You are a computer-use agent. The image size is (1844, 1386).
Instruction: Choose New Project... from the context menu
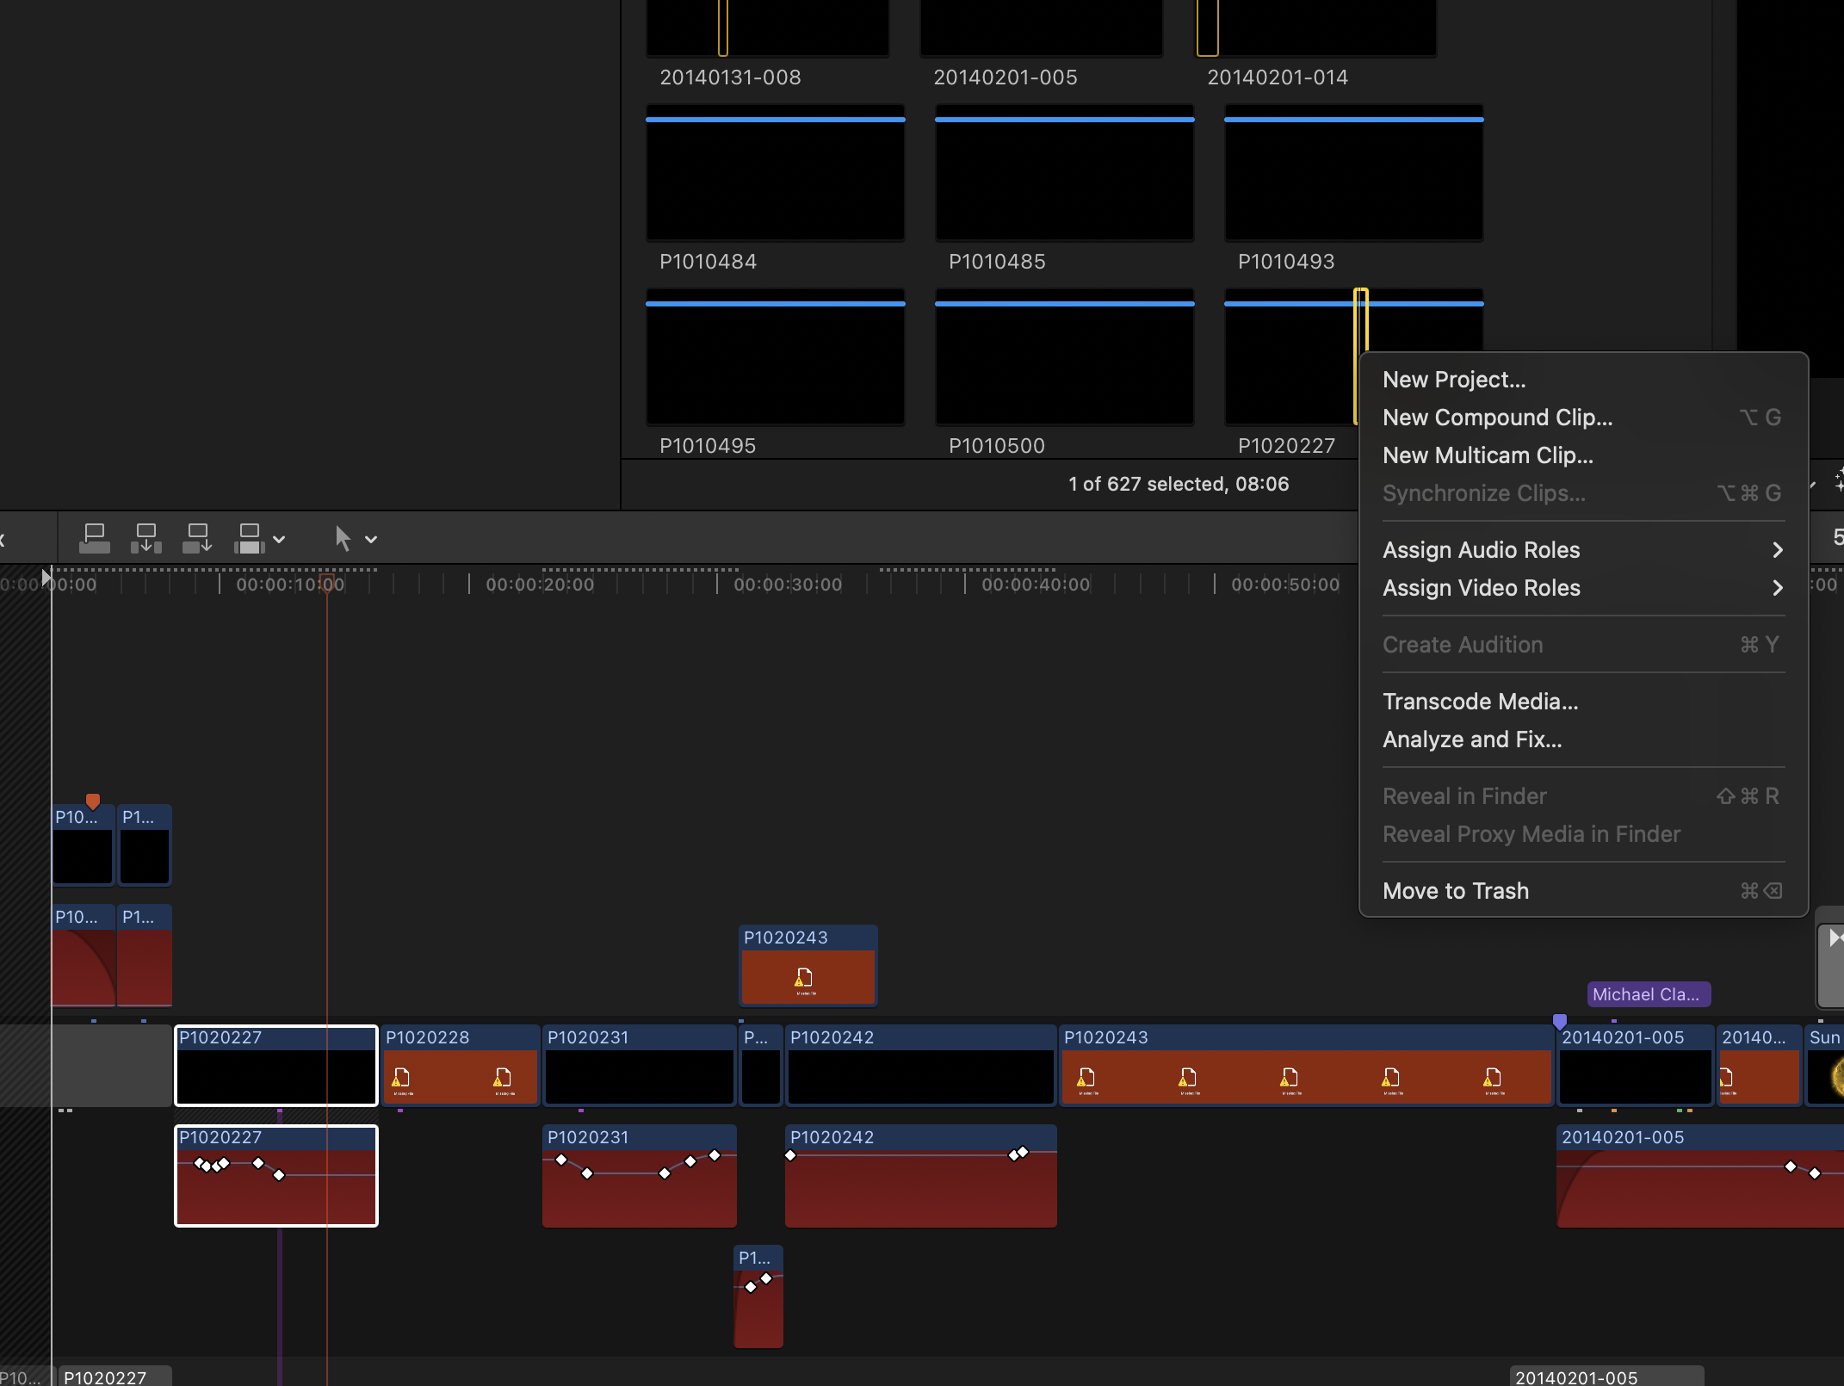(x=1454, y=380)
